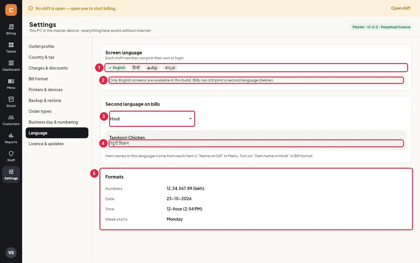Click the Settings page heading
The width and height of the screenshot is (420, 263).
pos(43,25)
